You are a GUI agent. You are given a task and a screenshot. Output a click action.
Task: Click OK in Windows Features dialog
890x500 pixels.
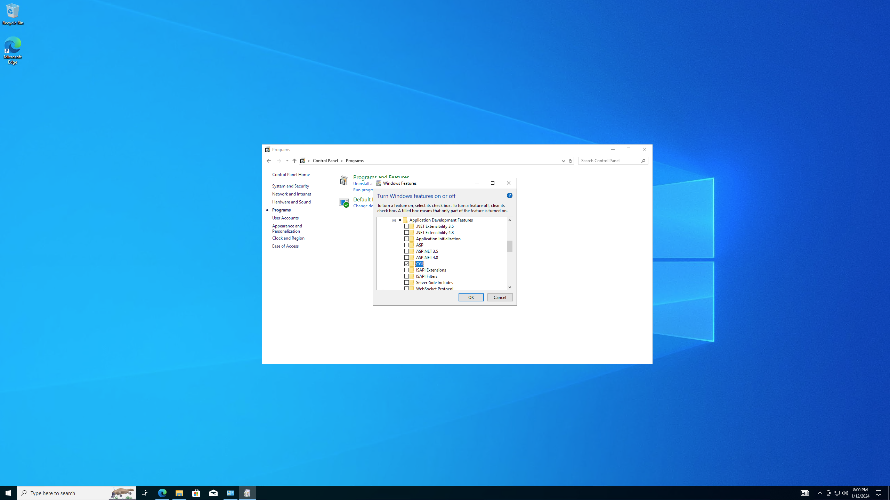point(471,297)
